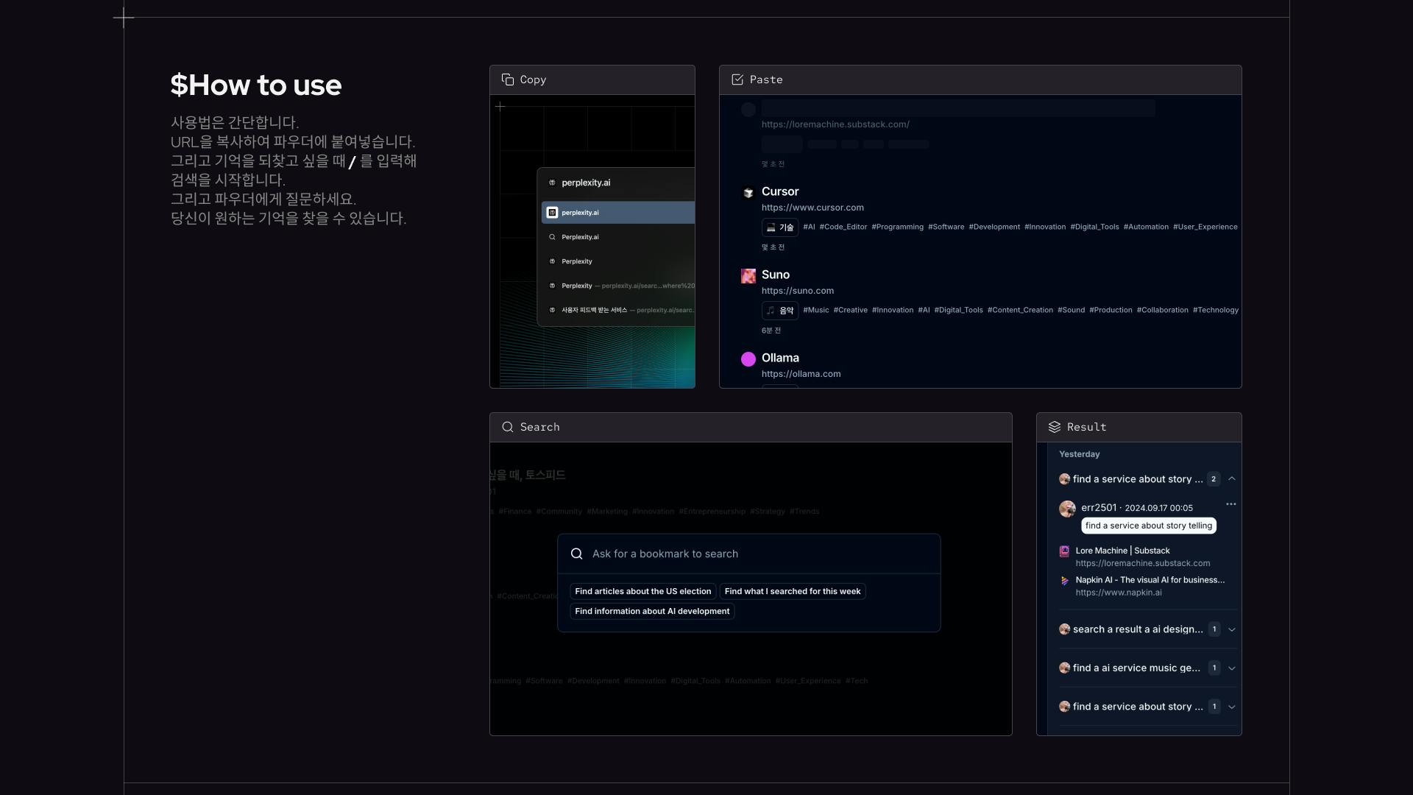The image size is (1413, 795).
Task: Click the Copy panel header icon
Action: (507, 79)
